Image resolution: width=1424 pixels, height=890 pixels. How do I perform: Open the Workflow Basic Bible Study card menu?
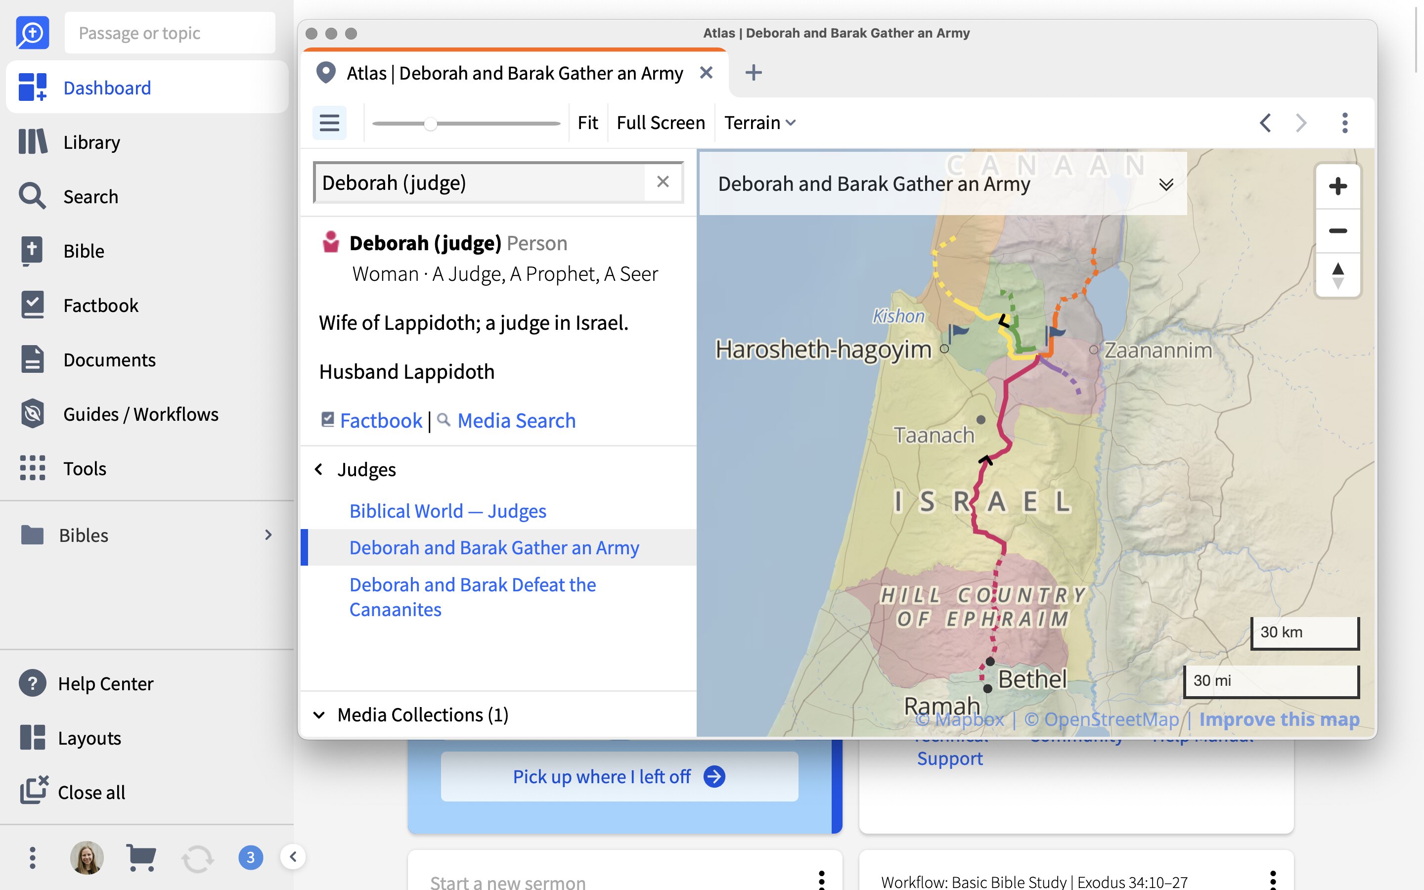point(1273,881)
